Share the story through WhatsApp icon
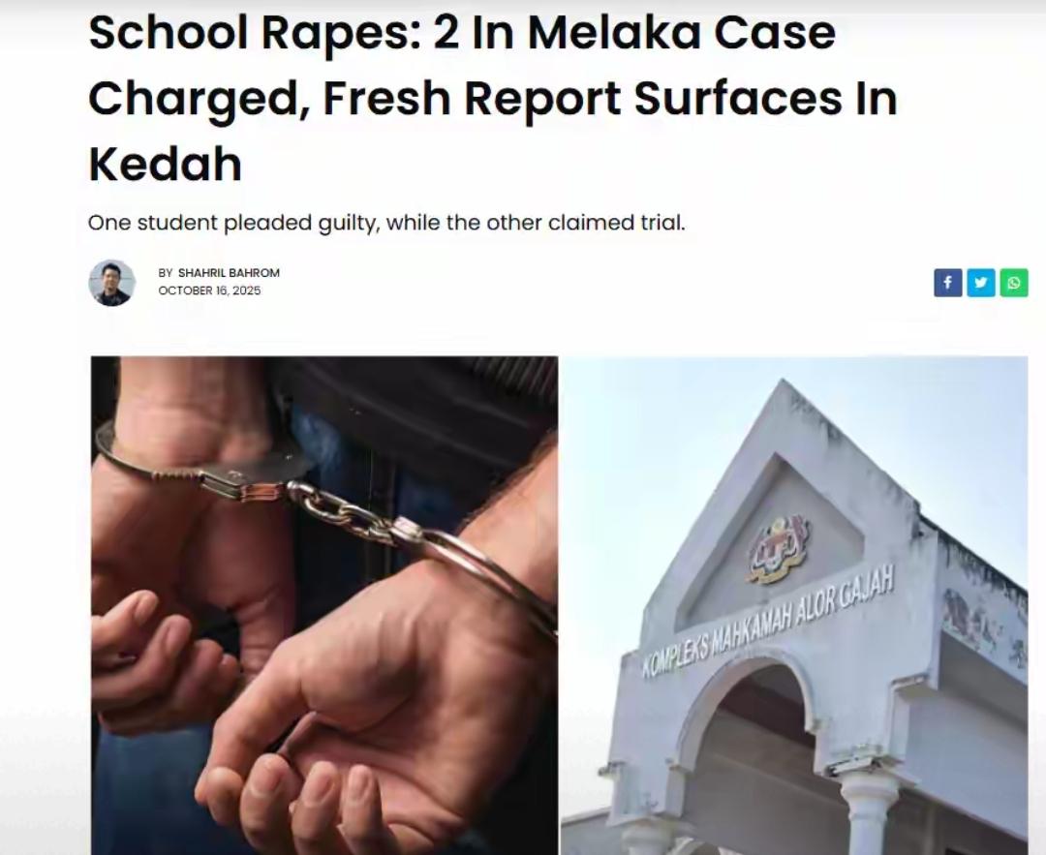This screenshot has width=1046, height=855. (1013, 283)
